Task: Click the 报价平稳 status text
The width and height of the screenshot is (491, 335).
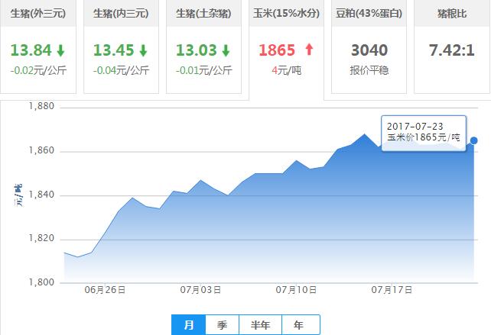Action: pos(369,70)
